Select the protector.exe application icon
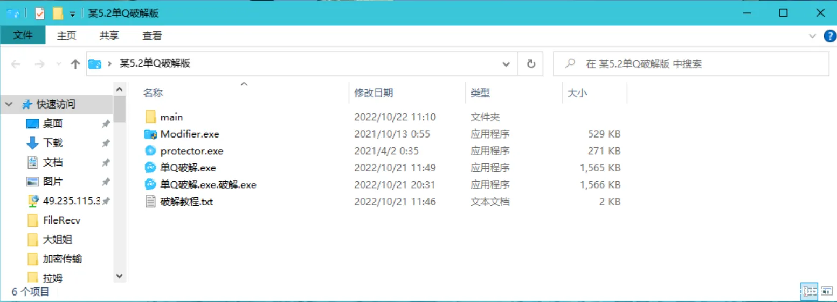Image resolution: width=837 pixels, height=302 pixels. 150,151
